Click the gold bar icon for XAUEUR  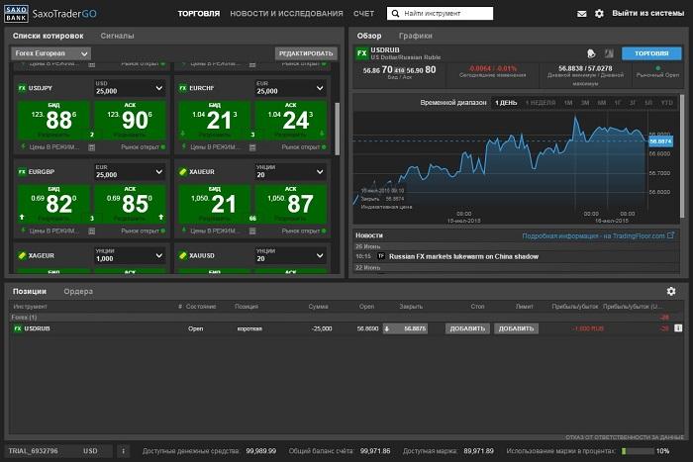coord(182,171)
